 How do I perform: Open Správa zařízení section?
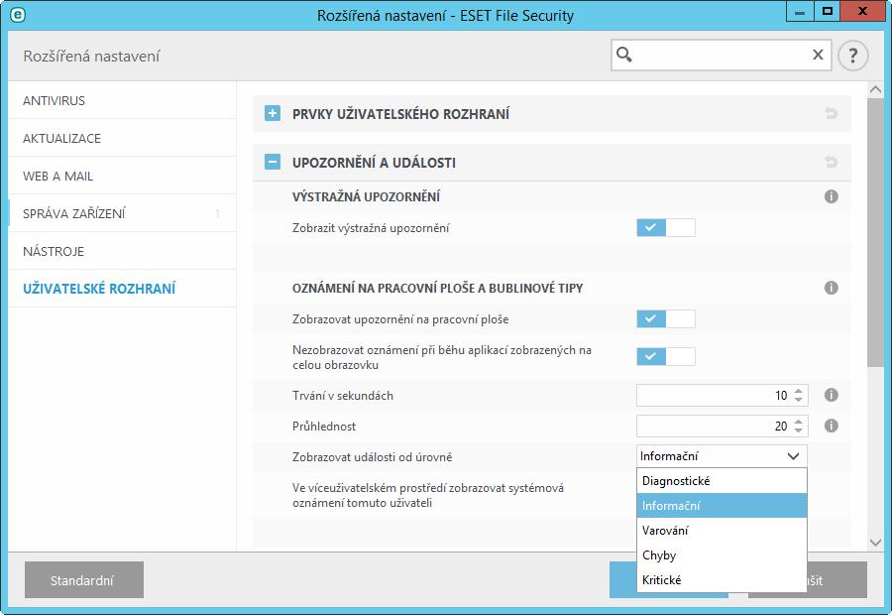(122, 213)
